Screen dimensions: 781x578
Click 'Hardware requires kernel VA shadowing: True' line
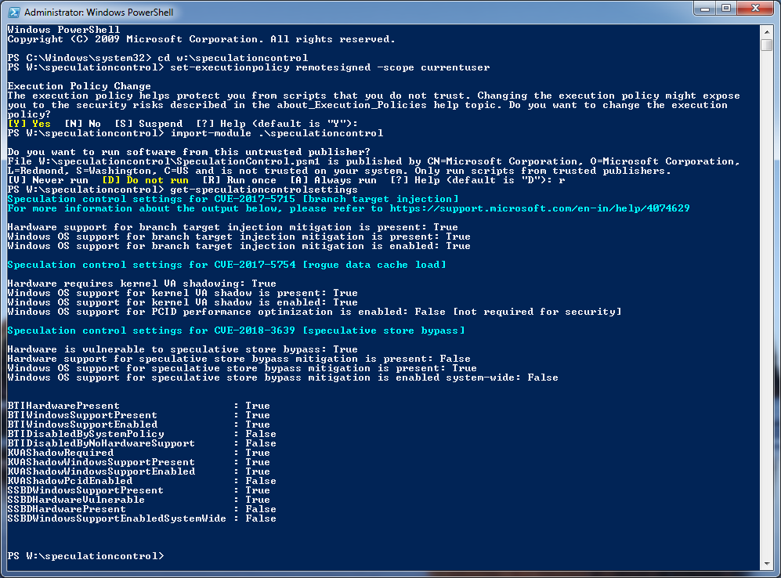click(x=142, y=284)
